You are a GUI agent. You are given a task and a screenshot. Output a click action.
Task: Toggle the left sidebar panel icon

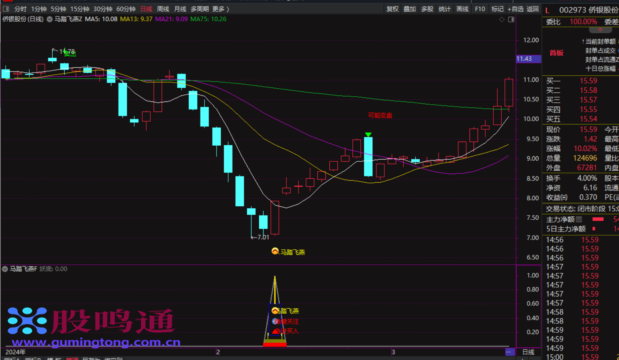click(6, 9)
